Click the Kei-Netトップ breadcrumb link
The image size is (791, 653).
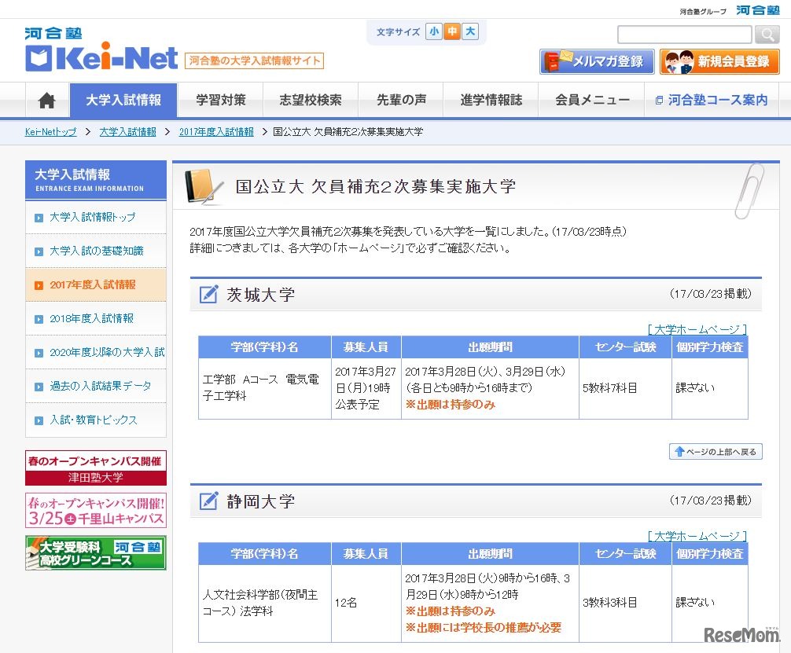(x=49, y=132)
